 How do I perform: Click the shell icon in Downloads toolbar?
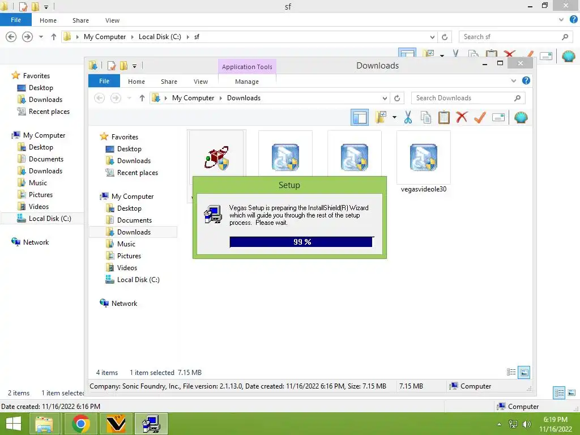521,118
